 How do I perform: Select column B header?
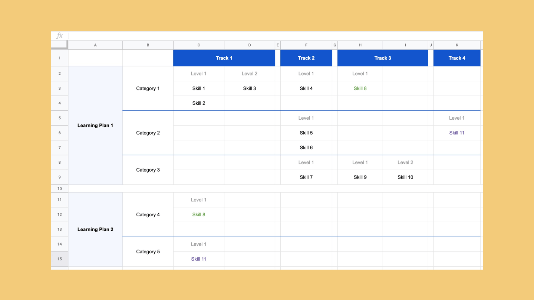(148, 45)
